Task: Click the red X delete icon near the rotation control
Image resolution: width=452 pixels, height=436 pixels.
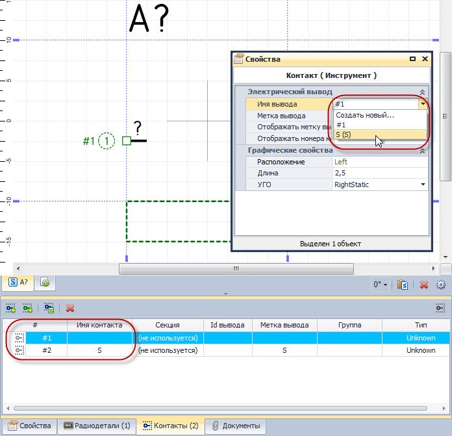Action: click(423, 285)
